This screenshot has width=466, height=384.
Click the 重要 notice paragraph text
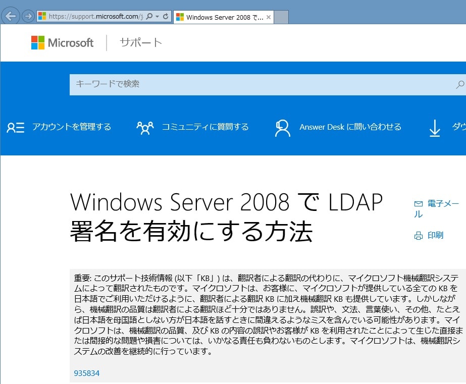pos(268,314)
